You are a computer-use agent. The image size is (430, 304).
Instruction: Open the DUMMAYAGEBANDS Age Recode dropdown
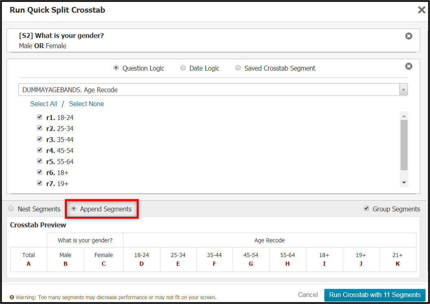pyautogui.click(x=213, y=90)
